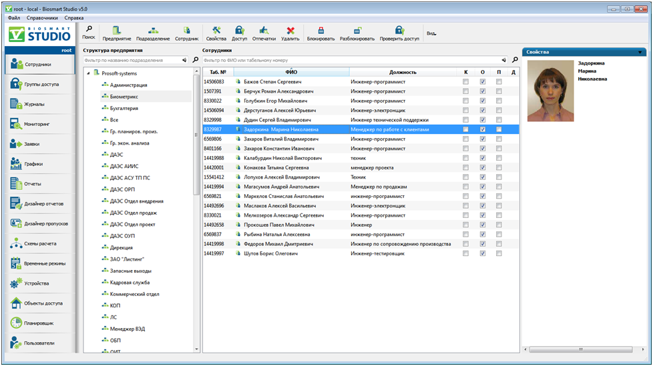Open the Вид dropdown in the toolbar

(431, 33)
